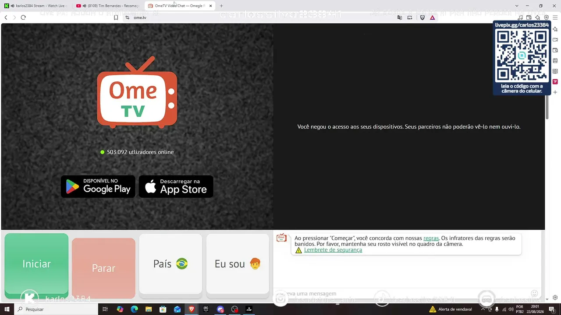The image size is (561, 315).
Task: Click the install app icon in address bar
Action: click(x=410, y=17)
